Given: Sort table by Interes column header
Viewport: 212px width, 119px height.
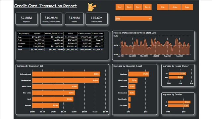Looking at the screenshot, I should (x=71, y=33).
